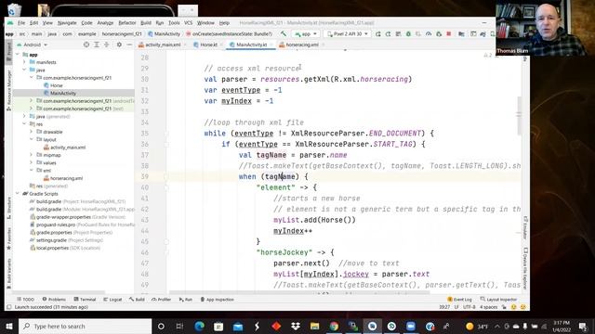Screen dimensions: 595x334
Task: Switch to the Horse.kt editor tab
Action: [208, 45]
